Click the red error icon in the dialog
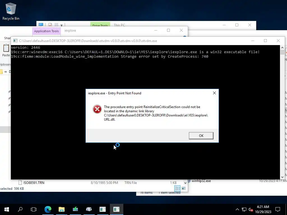The height and width of the screenshot is (215, 287). 97,109
